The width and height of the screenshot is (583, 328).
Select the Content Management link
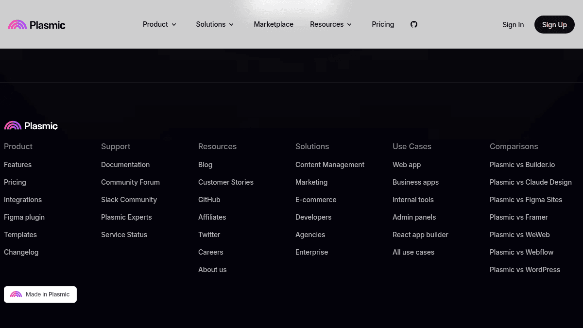click(330, 165)
